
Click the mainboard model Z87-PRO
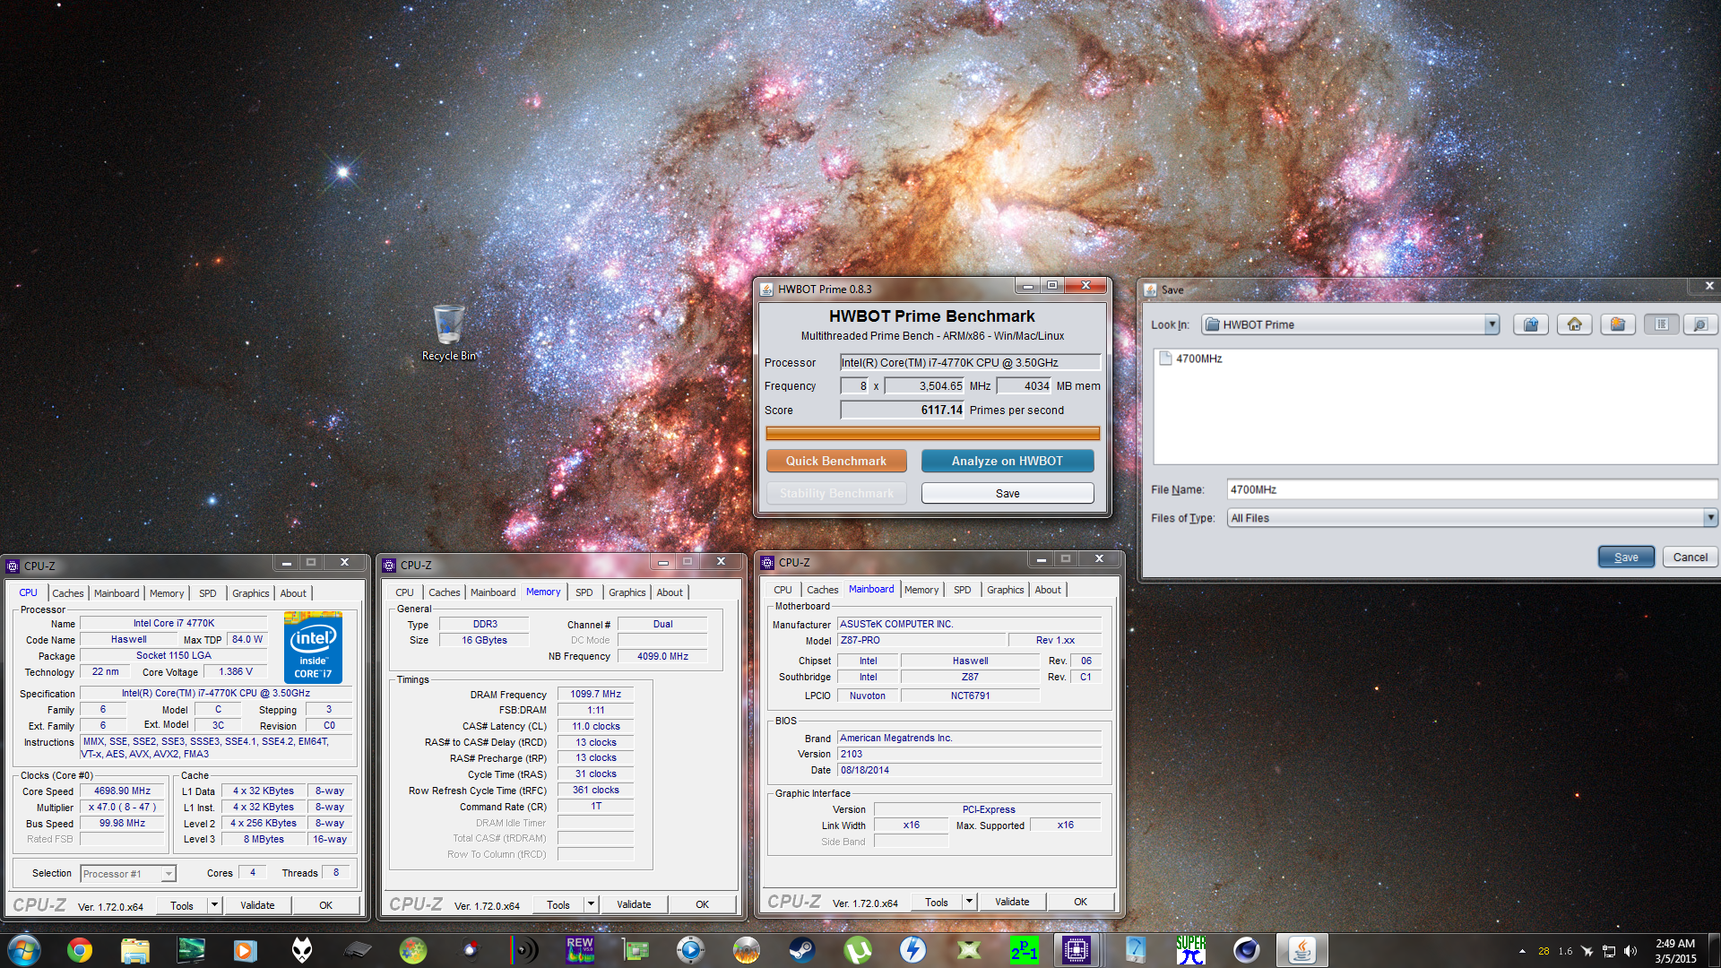click(921, 640)
